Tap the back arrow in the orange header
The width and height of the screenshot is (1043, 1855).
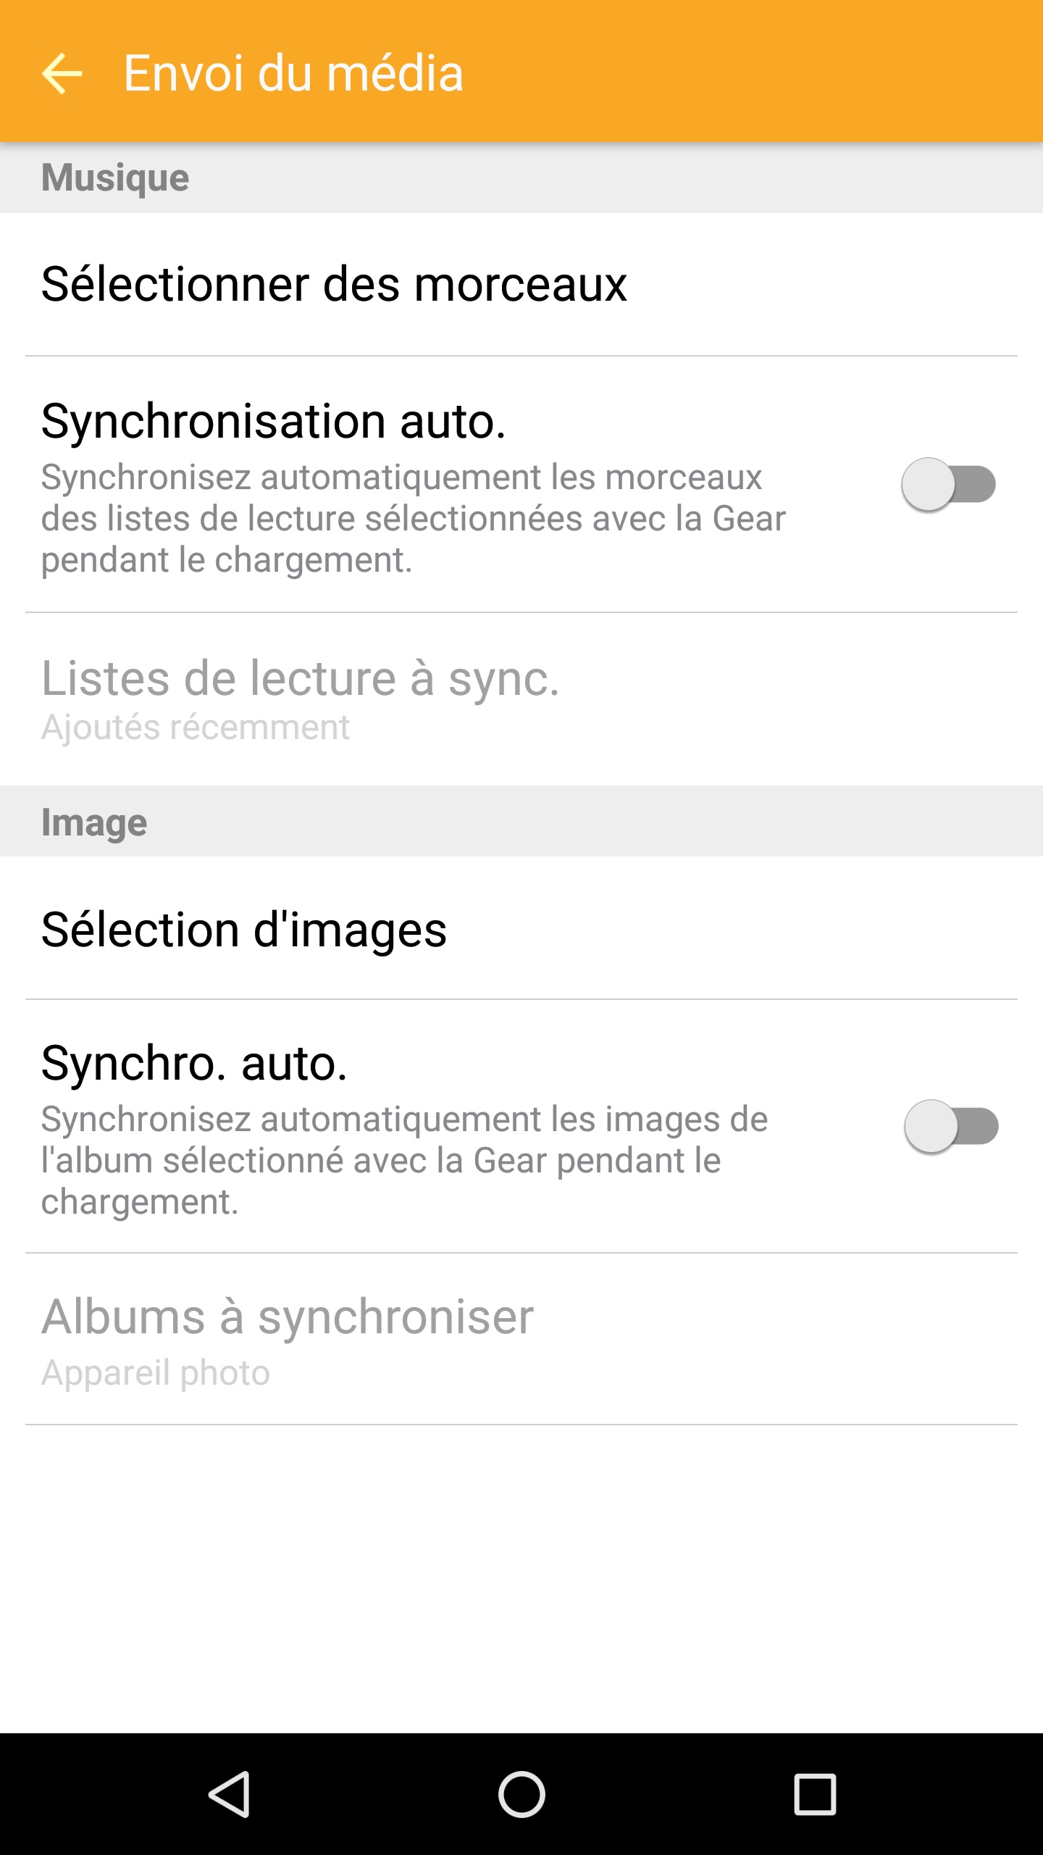click(62, 73)
